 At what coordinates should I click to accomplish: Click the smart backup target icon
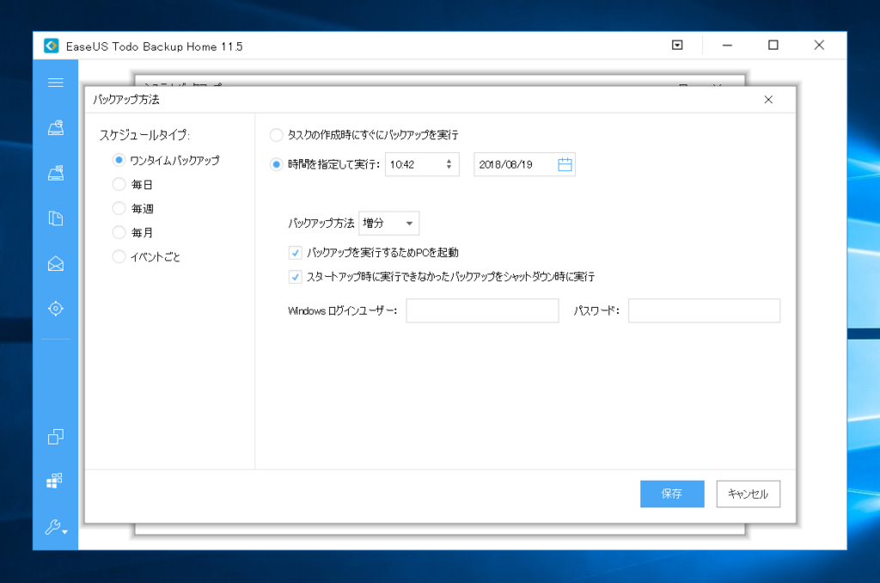(56, 309)
